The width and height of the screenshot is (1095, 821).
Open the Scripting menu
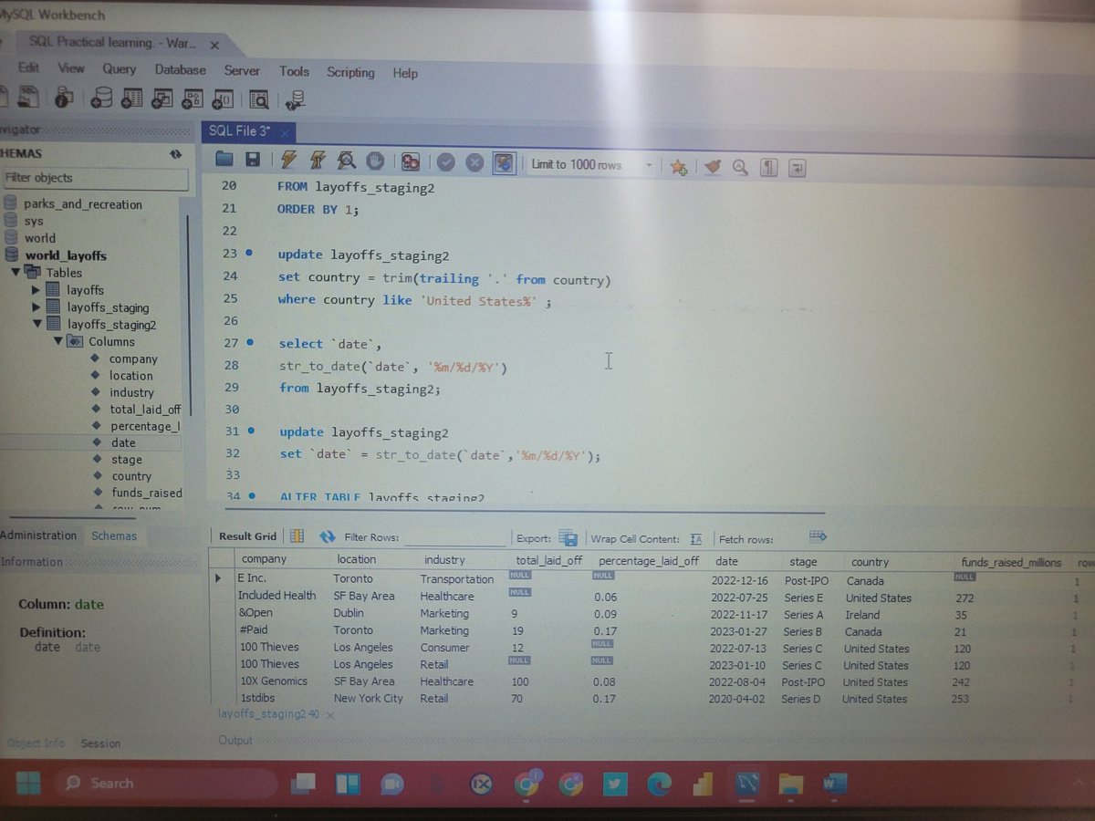[x=350, y=72]
